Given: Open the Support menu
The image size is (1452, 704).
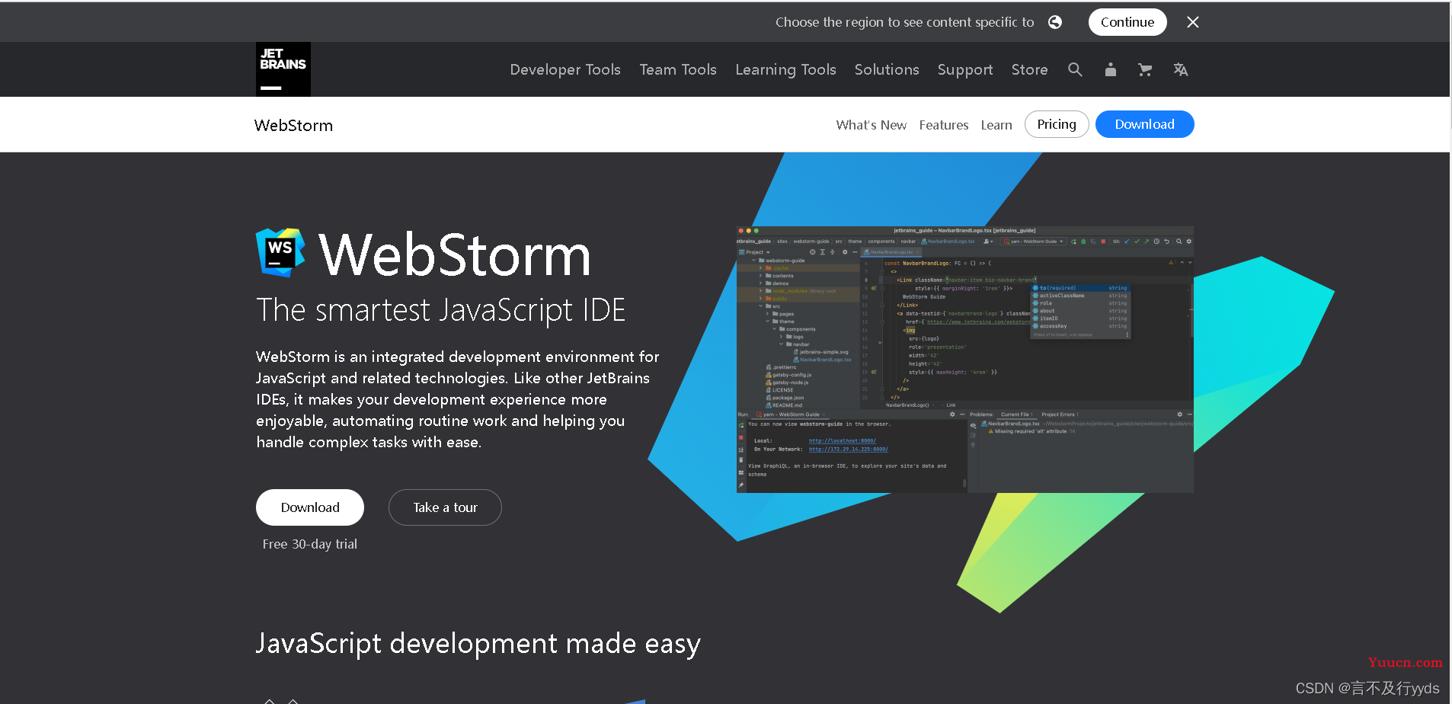Looking at the screenshot, I should [x=965, y=69].
